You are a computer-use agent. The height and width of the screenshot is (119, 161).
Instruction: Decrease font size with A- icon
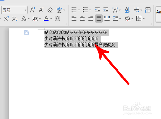41,10
